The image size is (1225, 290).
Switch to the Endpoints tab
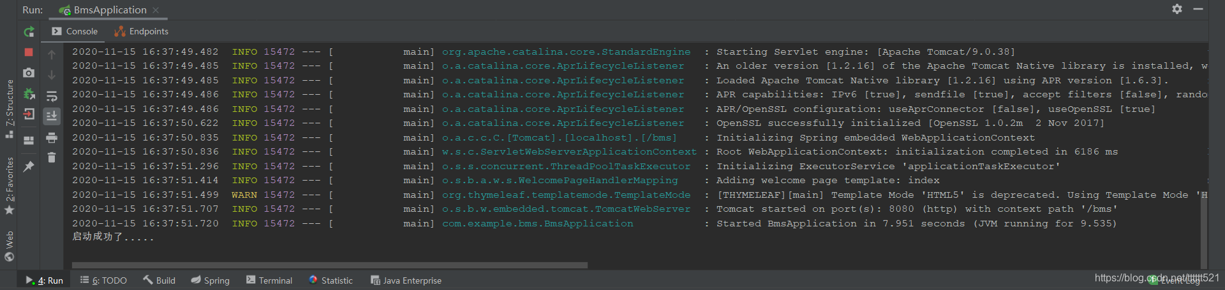[141, 31]
